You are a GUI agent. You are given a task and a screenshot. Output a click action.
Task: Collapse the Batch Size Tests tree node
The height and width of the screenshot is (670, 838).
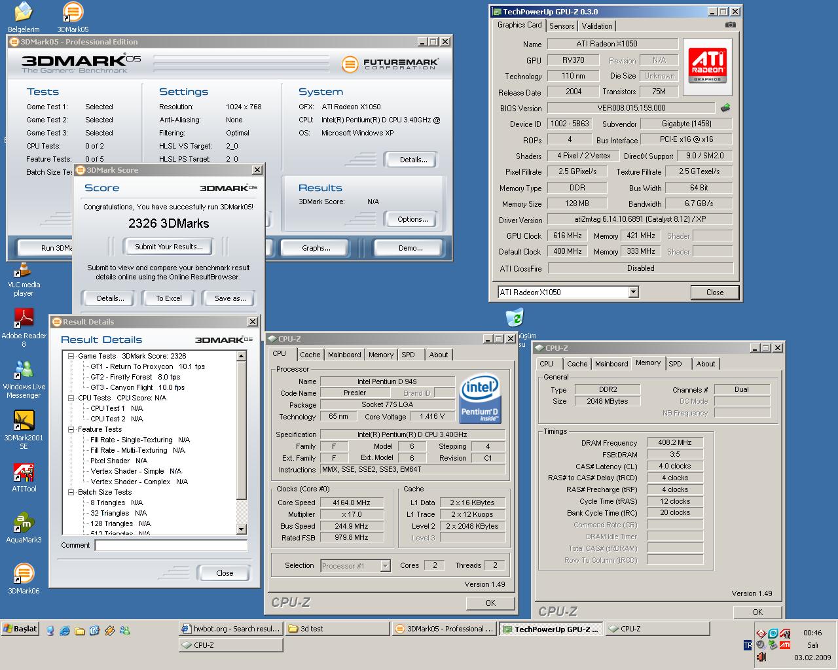tap(71, 492)
